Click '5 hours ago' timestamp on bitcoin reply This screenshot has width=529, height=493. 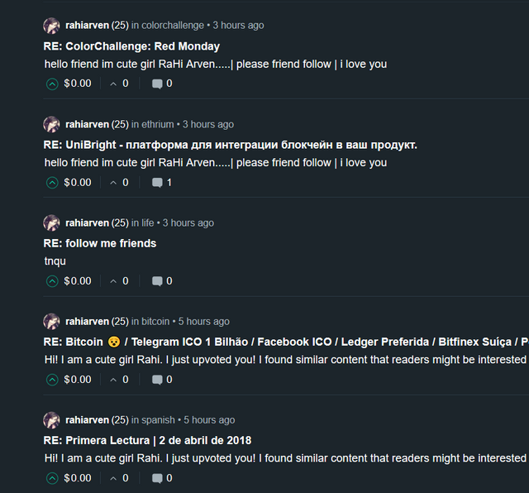[x=204, y=322]
